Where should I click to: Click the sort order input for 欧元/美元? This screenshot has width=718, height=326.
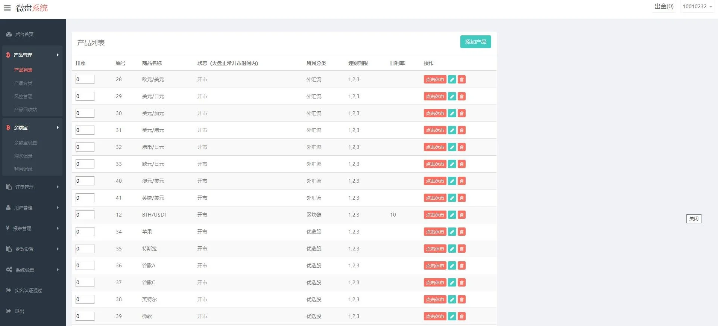pyautogui.click(x=85, y=79)
